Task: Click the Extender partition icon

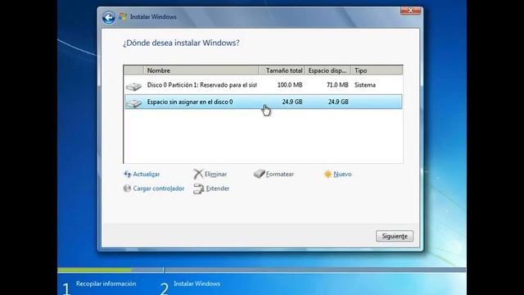Action: 198,188
